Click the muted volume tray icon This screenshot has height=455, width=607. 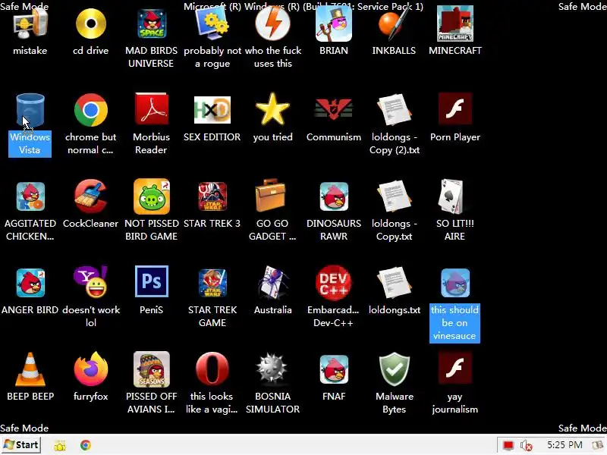tap(526, 446)
